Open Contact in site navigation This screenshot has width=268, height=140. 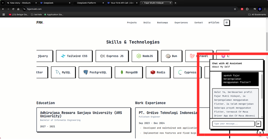tap(199, 22)
